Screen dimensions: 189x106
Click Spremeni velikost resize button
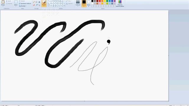[x=25, y=4]
